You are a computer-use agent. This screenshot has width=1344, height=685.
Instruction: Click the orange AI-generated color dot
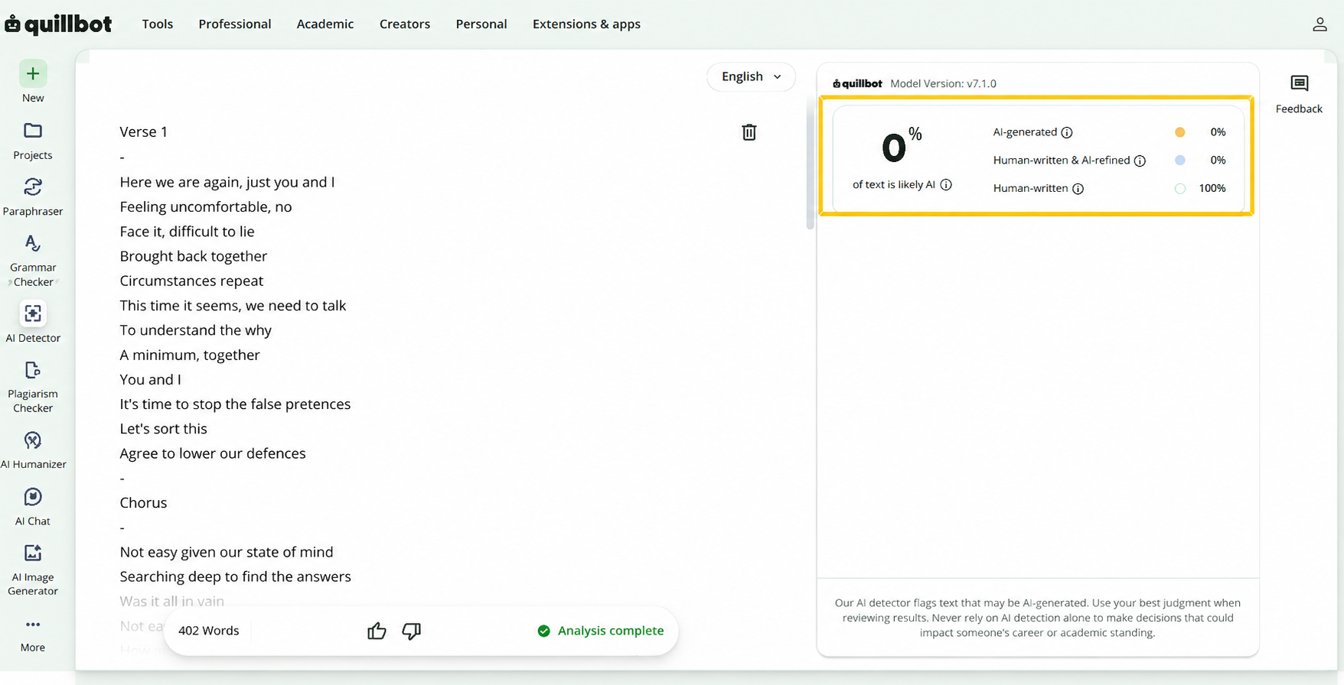[1180, 132]
